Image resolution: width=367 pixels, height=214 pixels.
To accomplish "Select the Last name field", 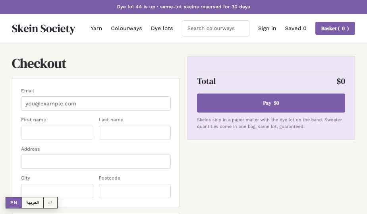I will (135, 133).
